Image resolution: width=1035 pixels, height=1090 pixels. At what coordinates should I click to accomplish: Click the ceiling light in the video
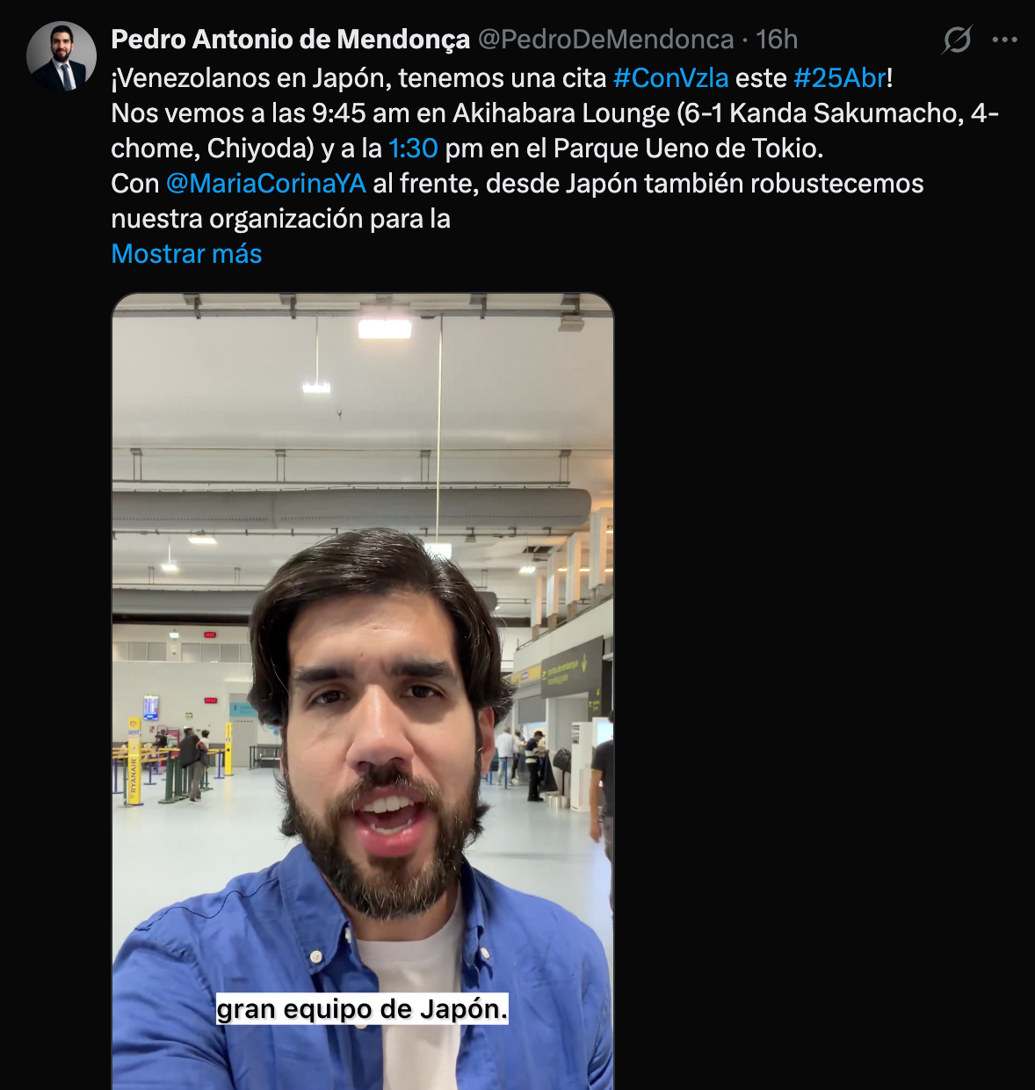(385, 329)
